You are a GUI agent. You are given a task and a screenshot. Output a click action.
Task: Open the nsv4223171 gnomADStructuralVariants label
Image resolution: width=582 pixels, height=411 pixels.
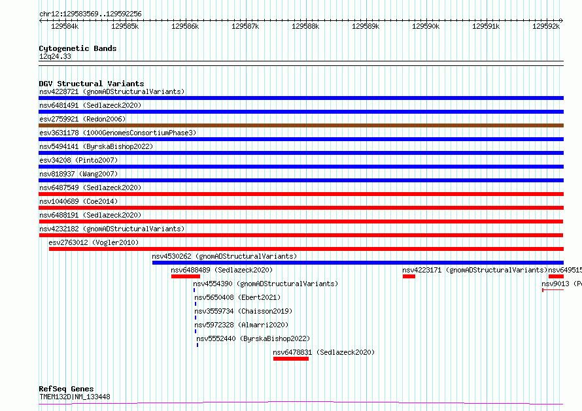point(475,270)
